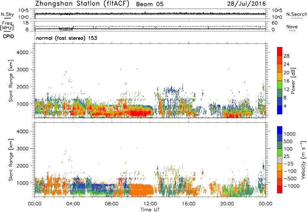Click '500' velocity colorbar tick label

pyautogui.click(x=288, y=141)
